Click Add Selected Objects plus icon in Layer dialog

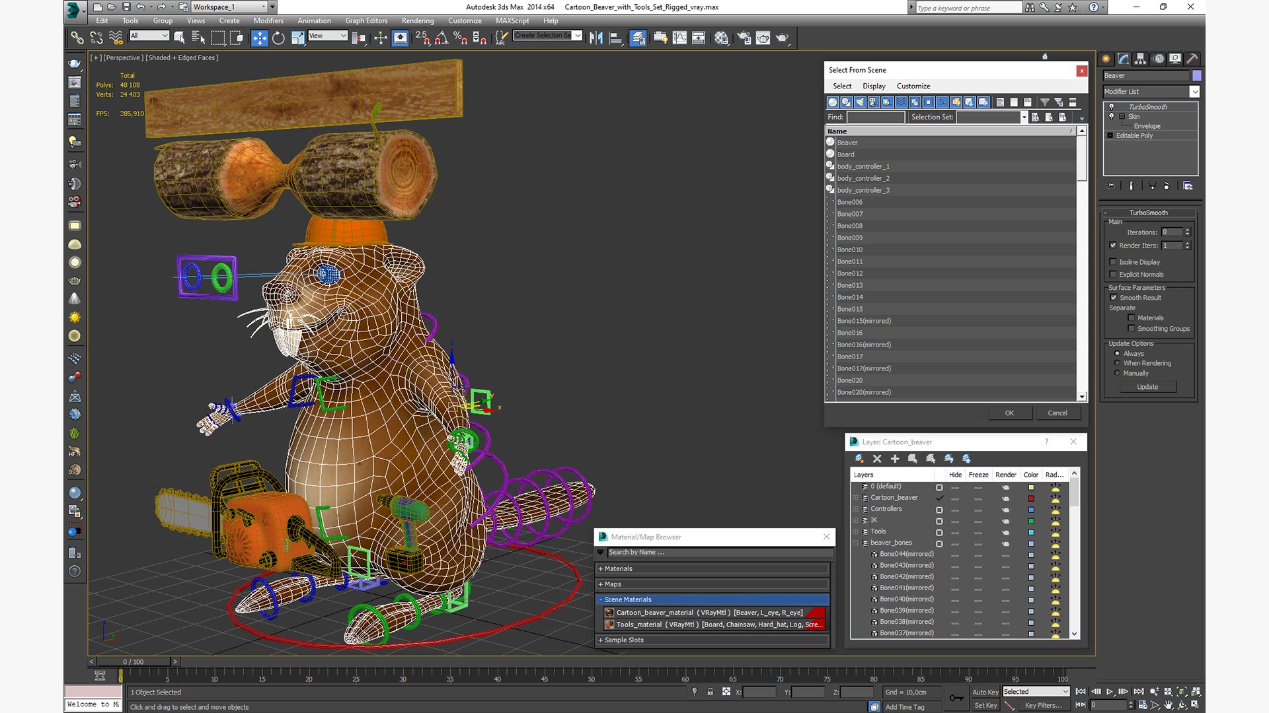(895, 459)
